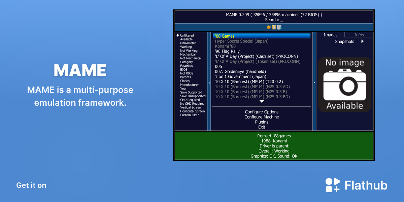Select 007: GoldenEye (handheld)

point(240,72)
